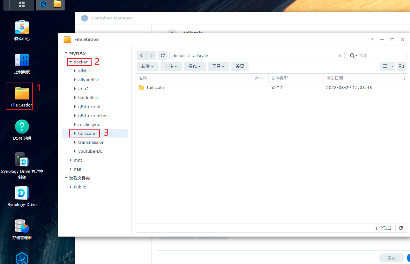Open the 工具 (Tools) dropdown menu
Viewport: 410px width, 264px height.
tap(218, 66)
